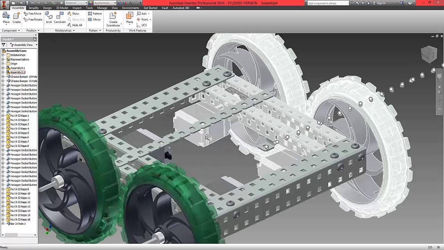This screenshot has height=250, width=444.
Task: Open the Environments ribbon tab
Action: click(131, 8)
